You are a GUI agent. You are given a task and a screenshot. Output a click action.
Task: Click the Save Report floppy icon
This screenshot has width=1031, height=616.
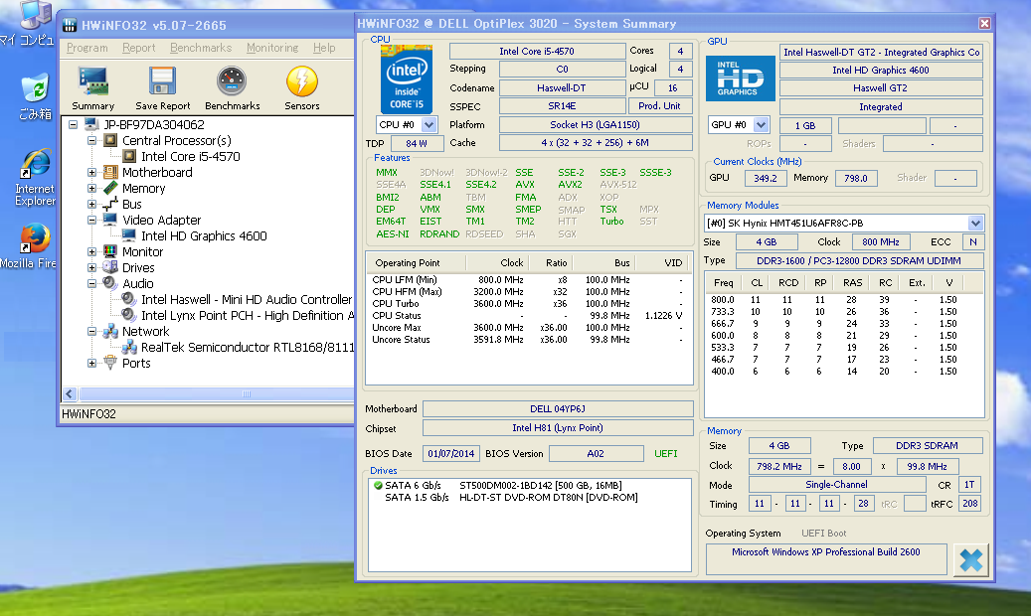[162, 80]
